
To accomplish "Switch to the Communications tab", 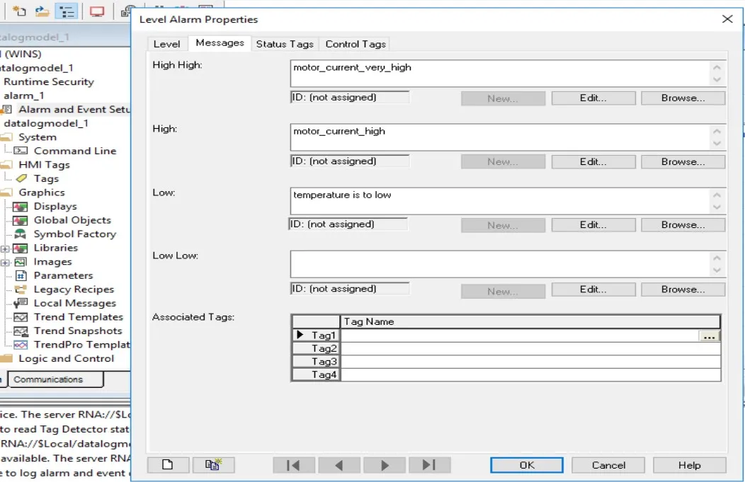I will (x=55, y=379).
